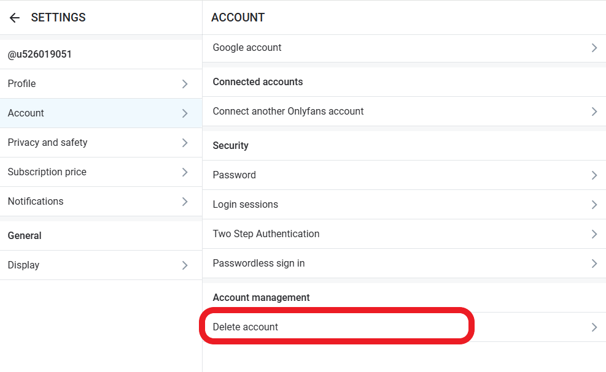Viewport: 606px width, 372px height.
Task: Click the back arrow beside SETTINGS
Action: [x=14, y=17]
